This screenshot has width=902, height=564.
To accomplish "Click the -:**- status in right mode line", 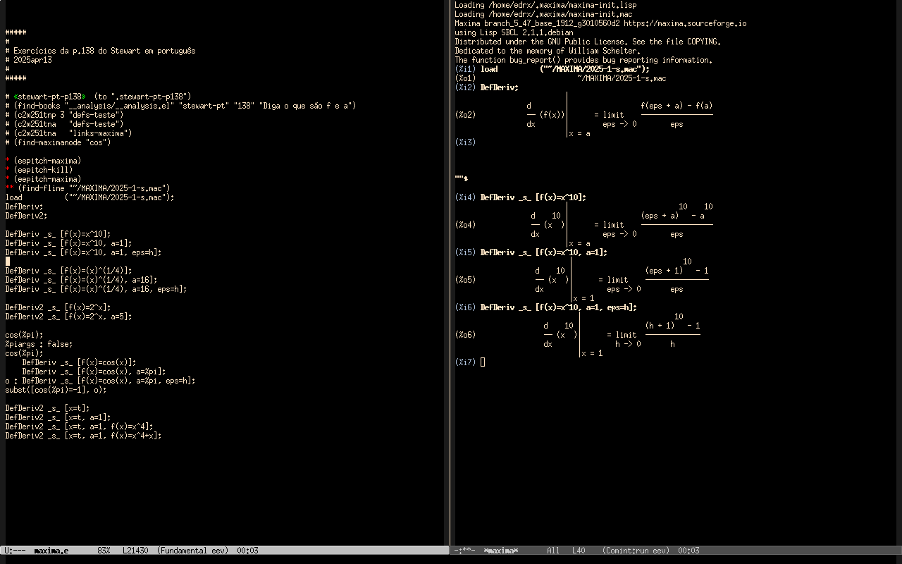I will 464,551.
